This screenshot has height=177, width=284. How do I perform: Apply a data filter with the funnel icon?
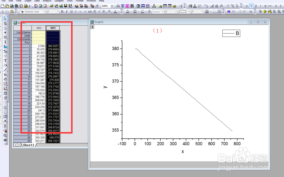(x=228, y=6)
